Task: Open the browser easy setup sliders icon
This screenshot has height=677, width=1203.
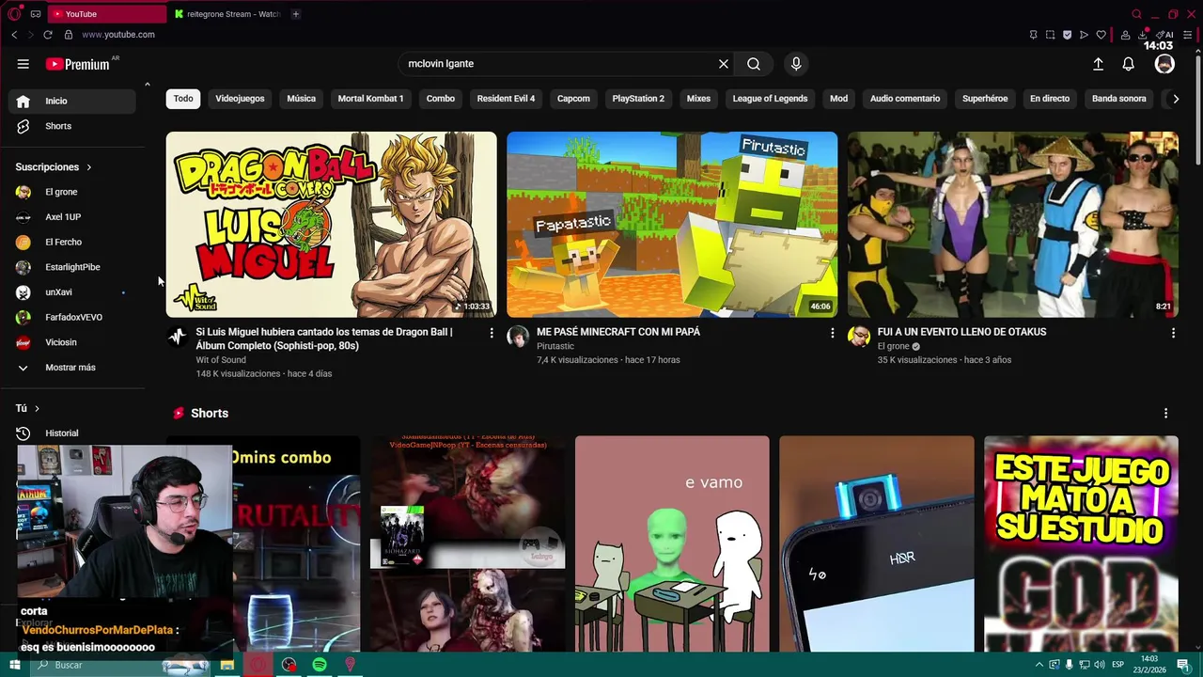Action: click(x=1187, y=35)
